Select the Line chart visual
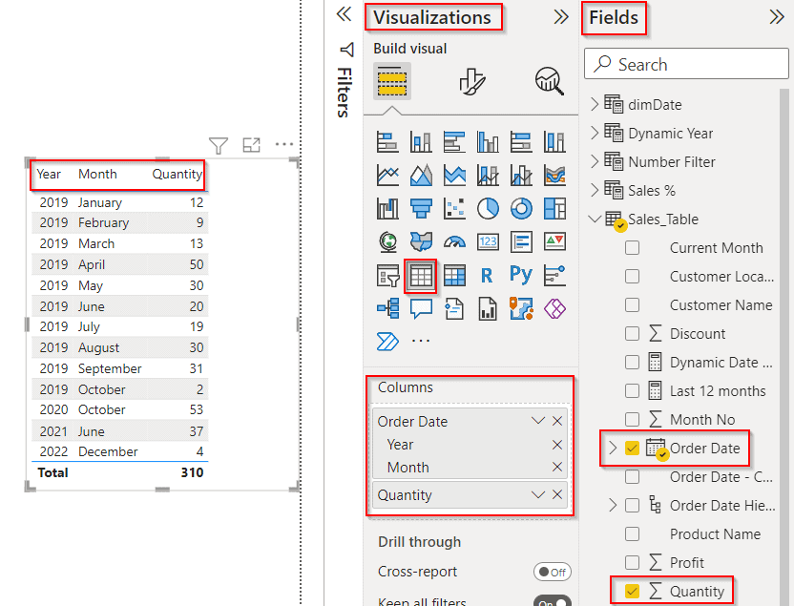This screenshot has width=794, height=606. click(387, 176)
